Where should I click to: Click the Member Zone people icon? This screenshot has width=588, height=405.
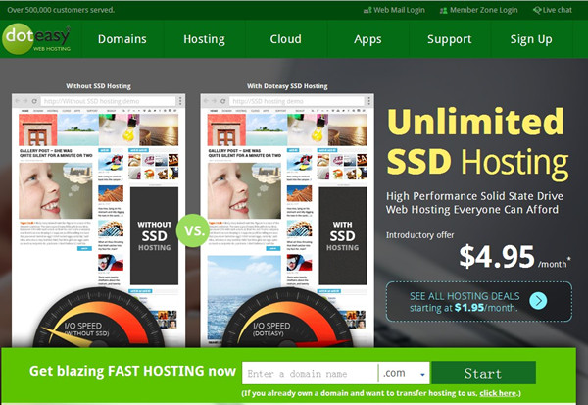pos(444,10)
